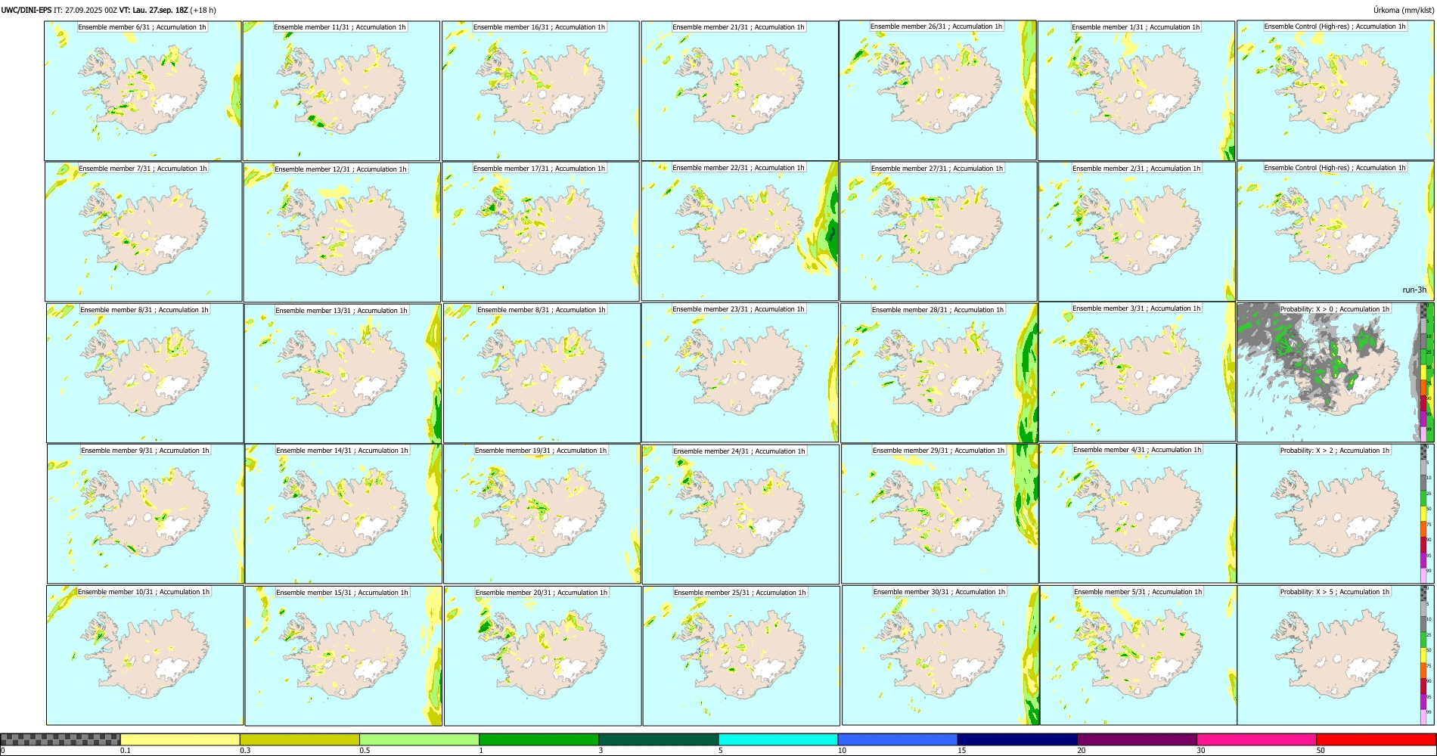Open the Ensemble member 17/31 precipitation map

[541, 232]
